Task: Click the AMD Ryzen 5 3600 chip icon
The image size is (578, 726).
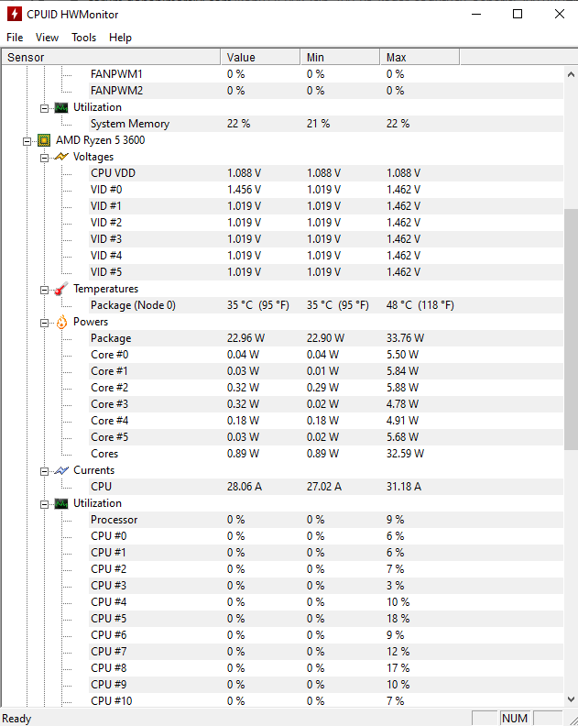Action: (x=44, y=140)
